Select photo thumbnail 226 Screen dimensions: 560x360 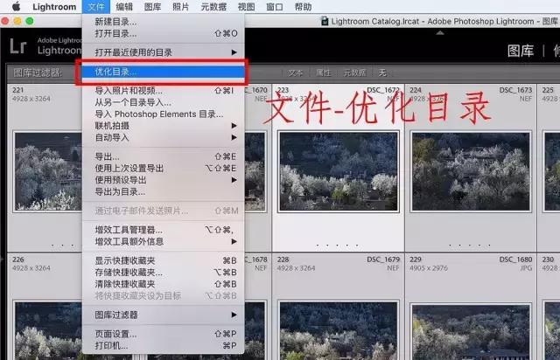point(47,330)
